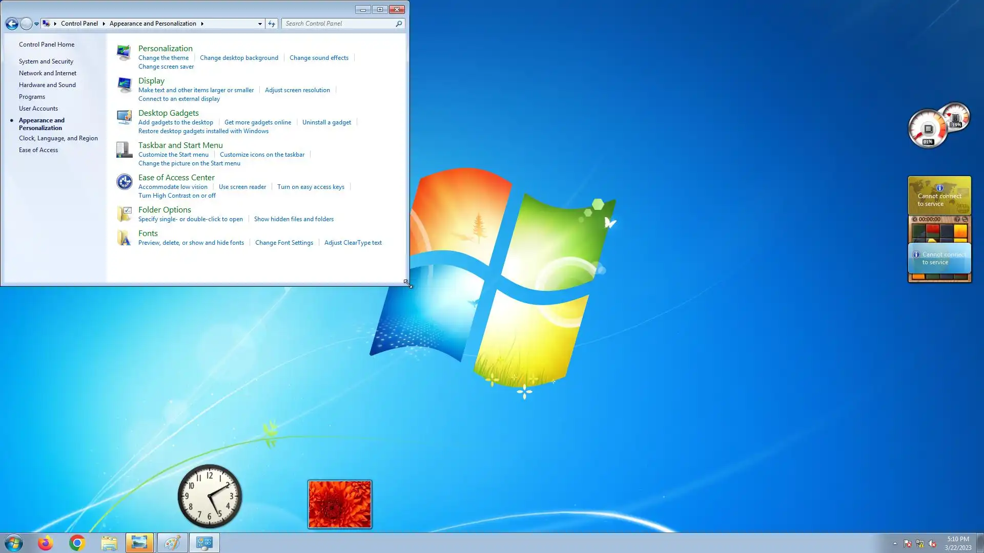The height and width of the screenshot is (553, 984).
Task: Click the Personalization category icon
Action: 124,52
